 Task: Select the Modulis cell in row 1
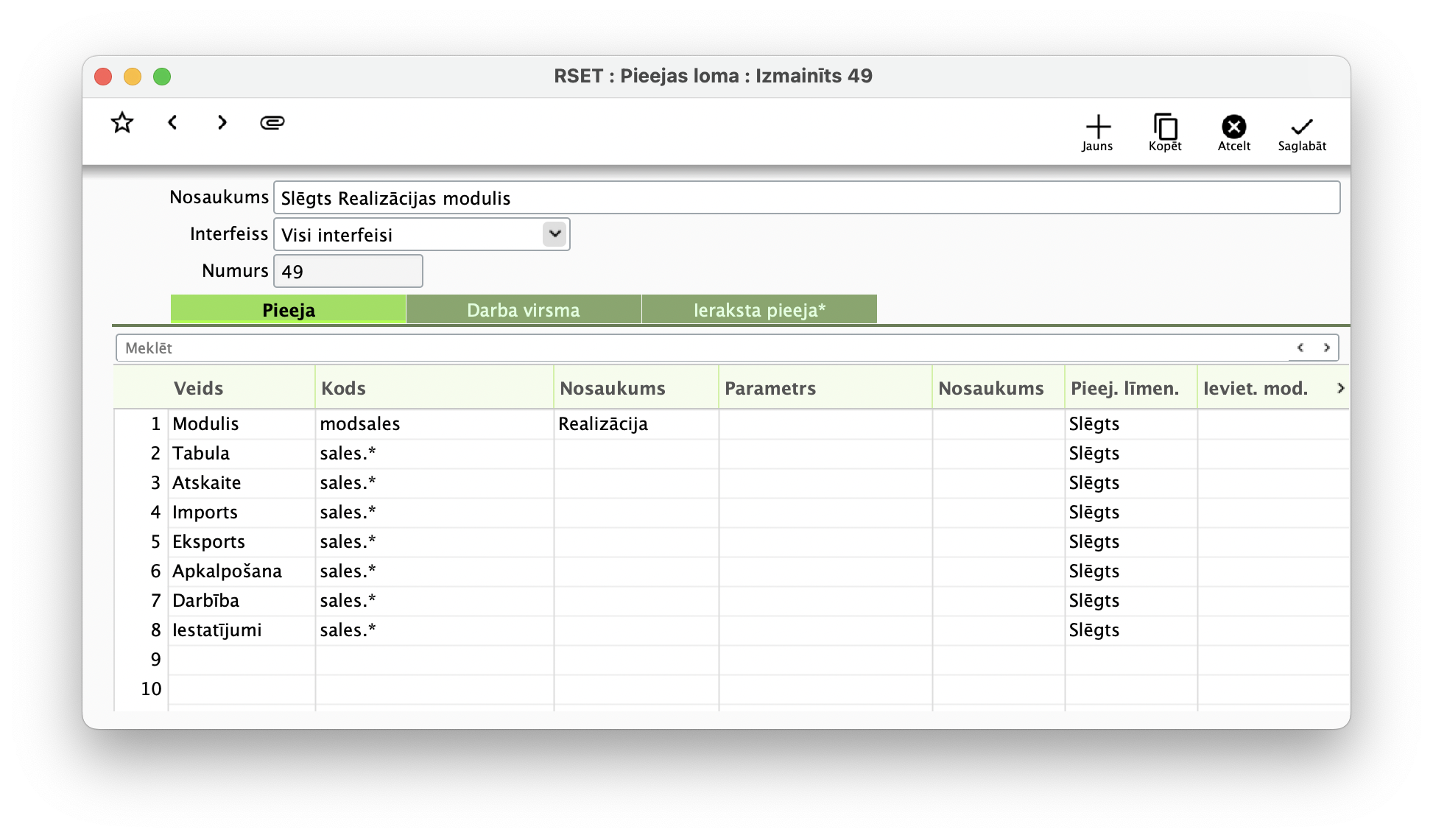[x=242, y=424]
